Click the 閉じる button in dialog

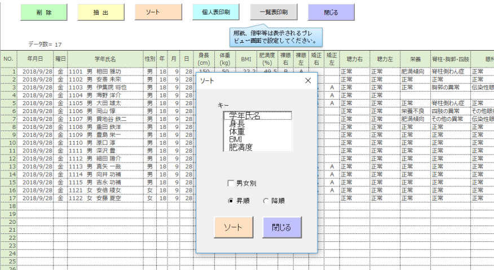[281, 227]
